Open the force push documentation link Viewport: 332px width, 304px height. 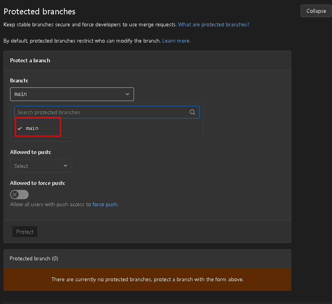[x=105, y=205]
